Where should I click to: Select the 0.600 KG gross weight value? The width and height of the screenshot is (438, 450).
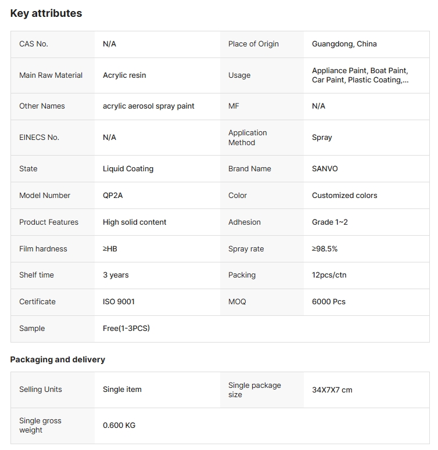point(119,426)
